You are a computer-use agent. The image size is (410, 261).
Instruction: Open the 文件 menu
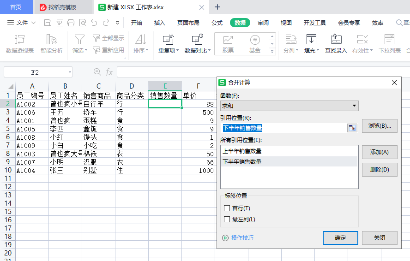pos(21,23)
